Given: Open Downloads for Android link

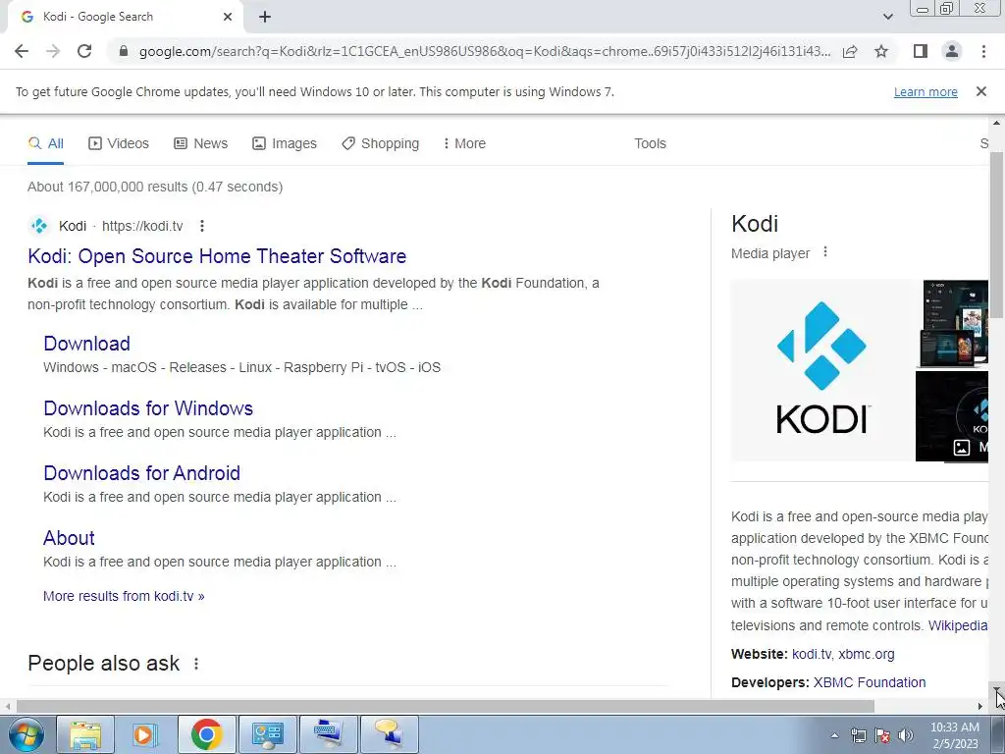Looking at the screenshot, I should (x=141, y=472).
